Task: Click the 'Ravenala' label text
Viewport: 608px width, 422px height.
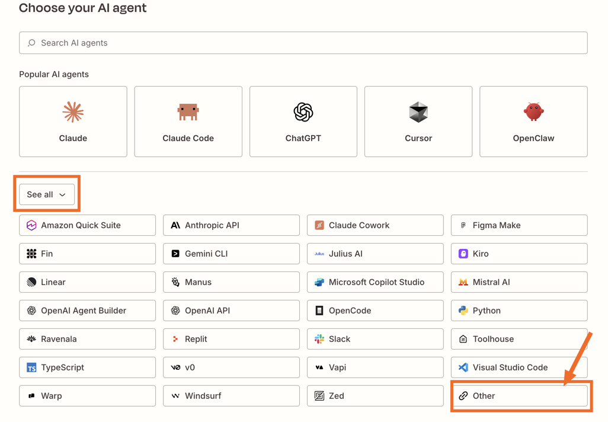Action: (59, 339)
